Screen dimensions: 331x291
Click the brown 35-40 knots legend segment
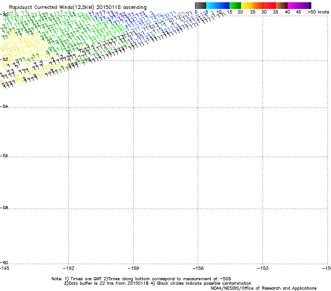[282, 5]
